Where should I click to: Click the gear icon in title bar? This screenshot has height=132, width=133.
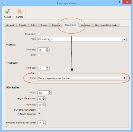[4, 3]
